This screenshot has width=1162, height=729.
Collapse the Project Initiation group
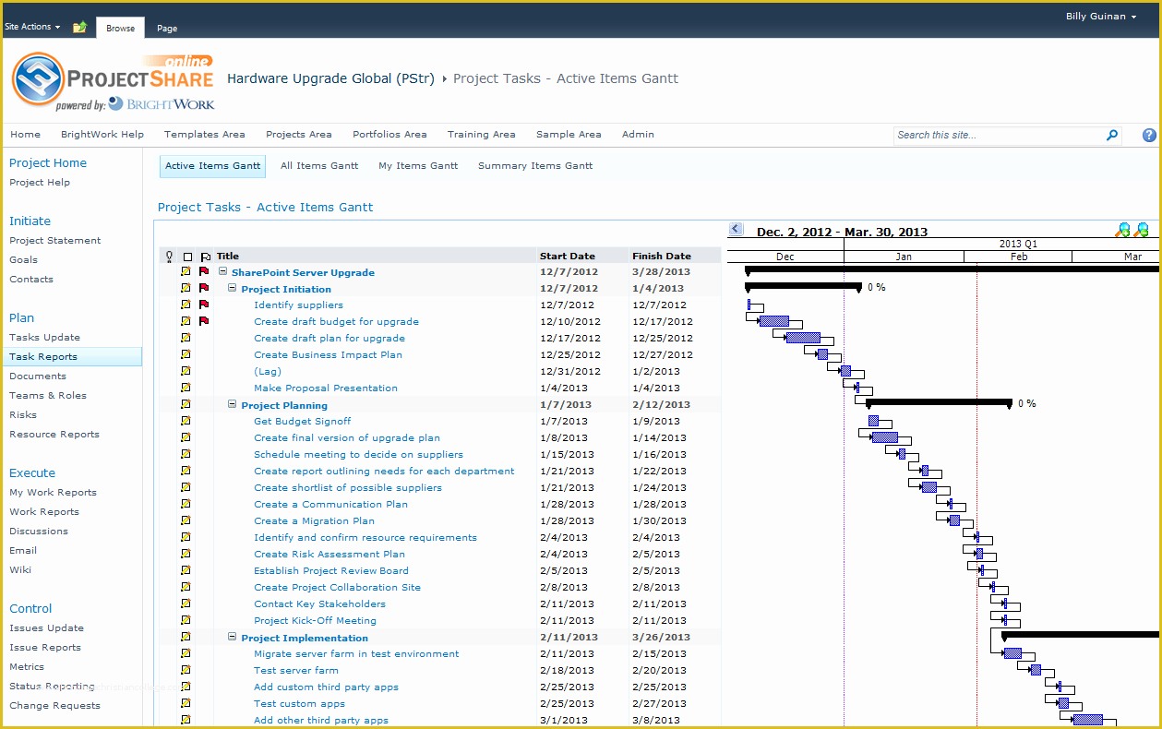click(233, 288)
